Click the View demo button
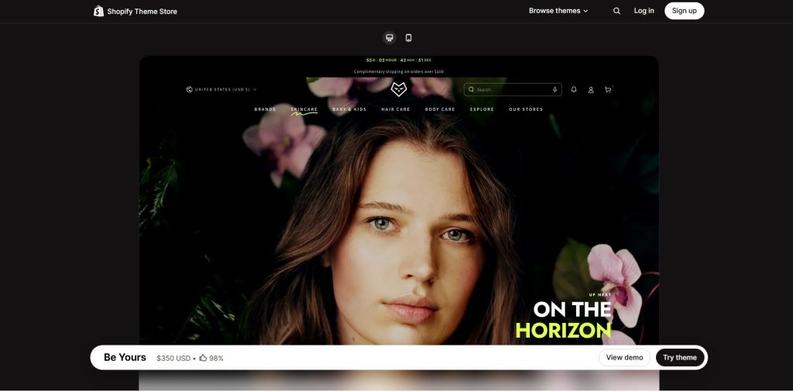Image resolution: width=793 pixels, height=392 pixels. [x=625, y=358]
